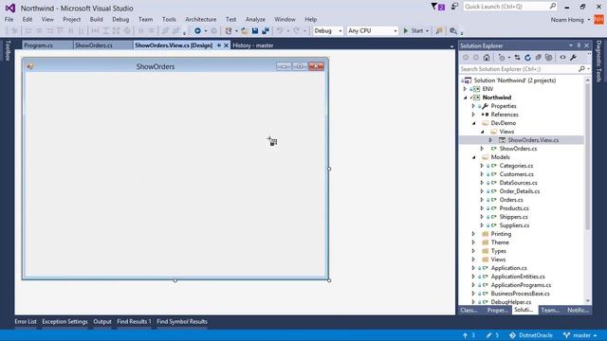Switch to the Program.cs tab
The height and width of the screenshot is (341, 607).
coord(46,45)
